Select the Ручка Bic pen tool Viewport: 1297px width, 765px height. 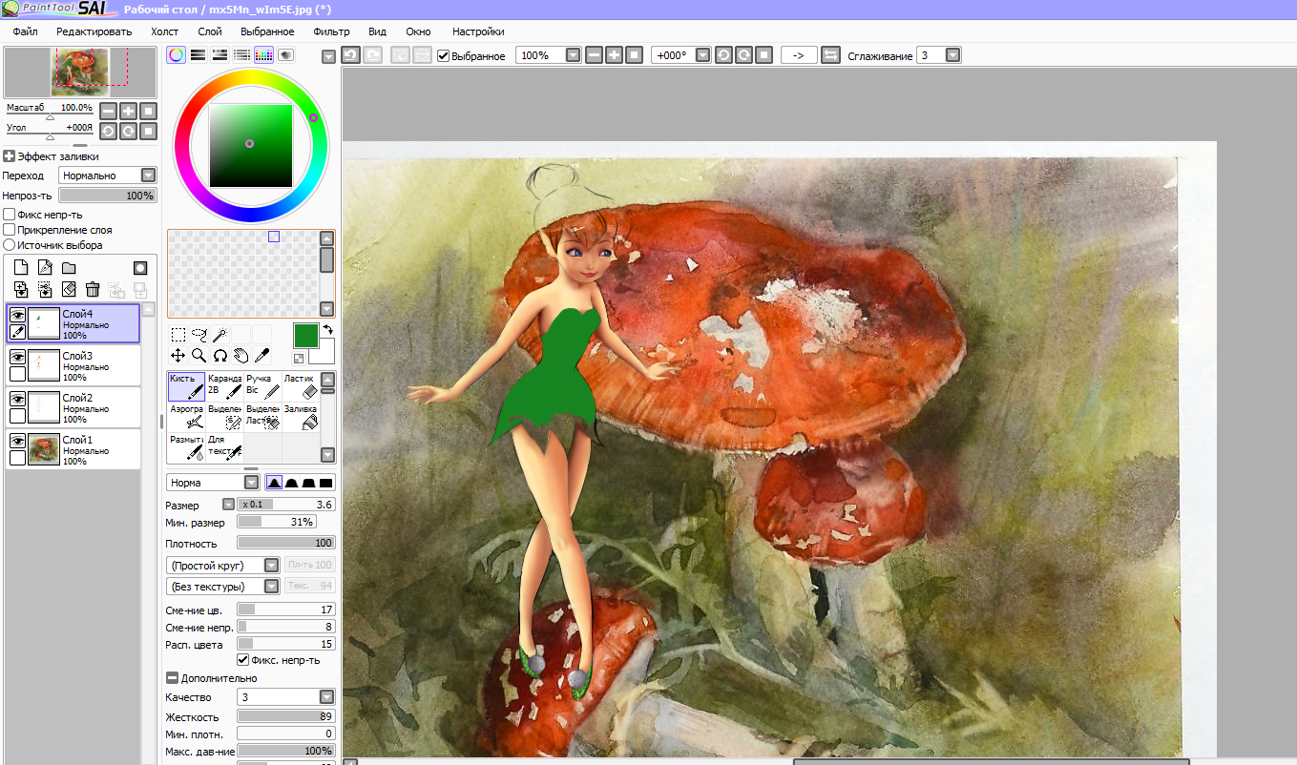[262, 385]
